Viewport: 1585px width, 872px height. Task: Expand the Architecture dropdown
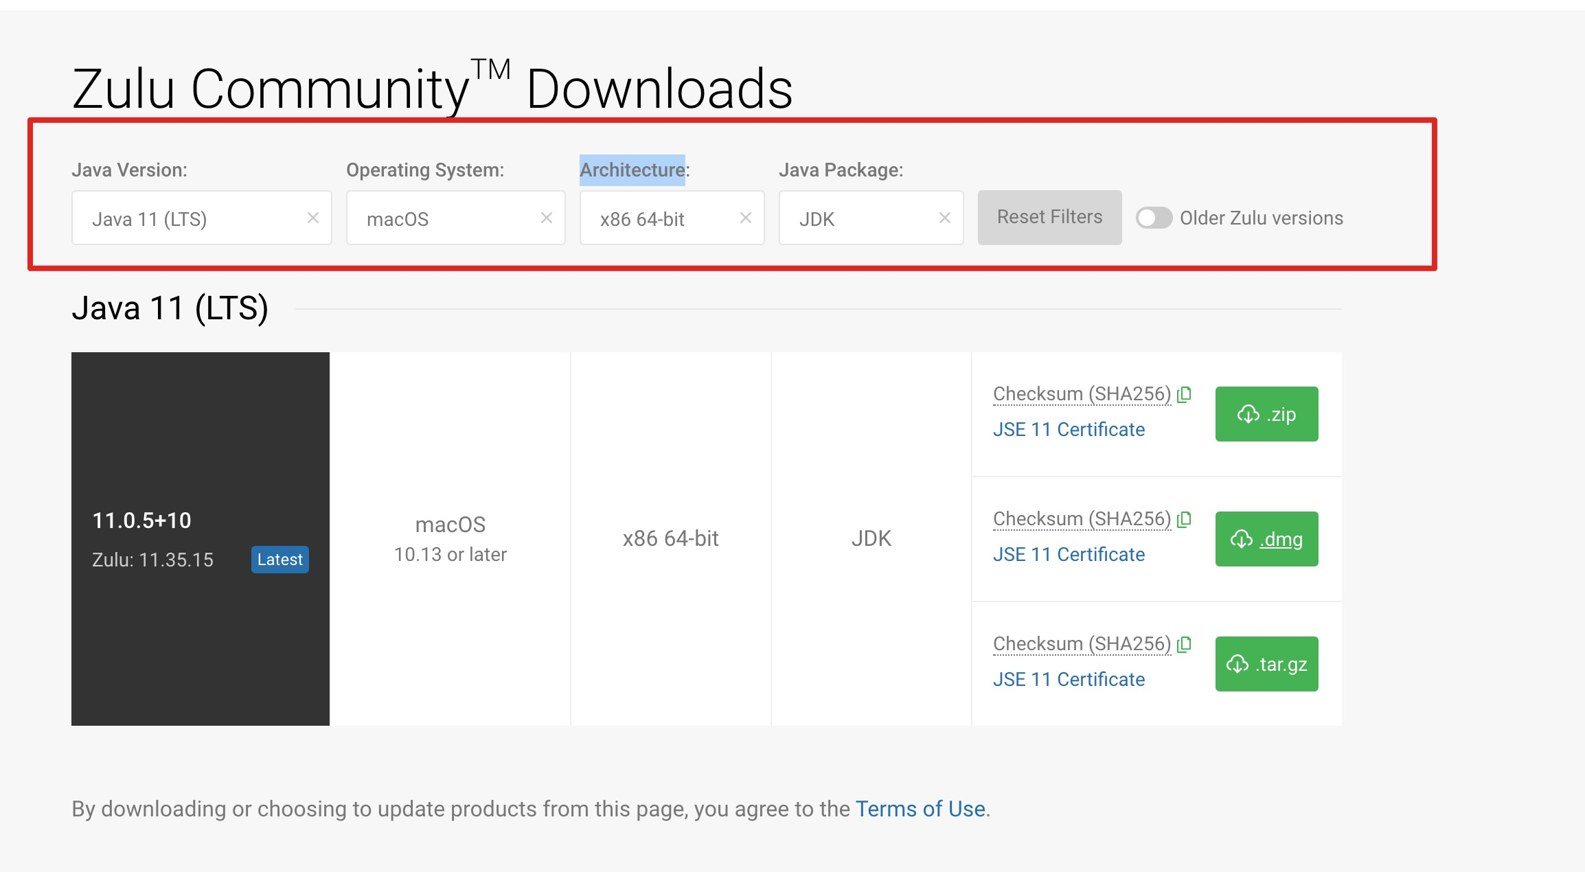click(659, 218)
